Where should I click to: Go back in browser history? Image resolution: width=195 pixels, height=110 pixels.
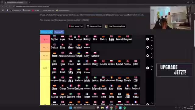point(2,6)
